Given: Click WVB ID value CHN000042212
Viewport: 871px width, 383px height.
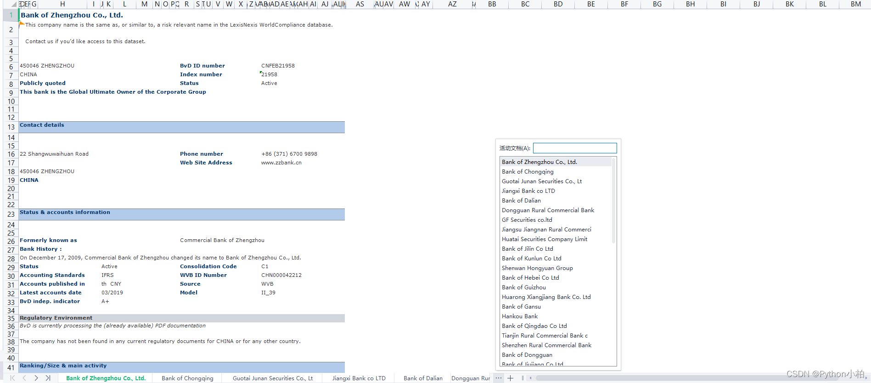Looking at the screenshot, I should [281, 275].
